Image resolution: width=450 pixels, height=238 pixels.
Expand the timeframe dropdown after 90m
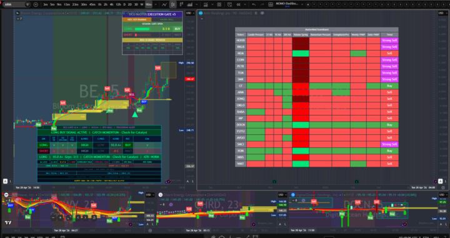[156, 4]
